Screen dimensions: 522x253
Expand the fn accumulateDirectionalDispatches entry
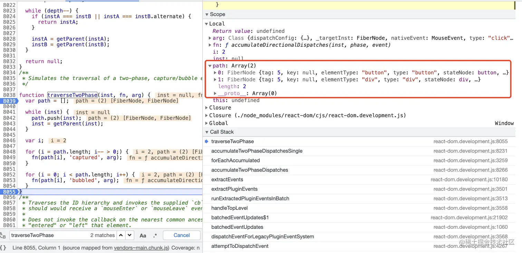pyautogui.click(x=210, y=45)
